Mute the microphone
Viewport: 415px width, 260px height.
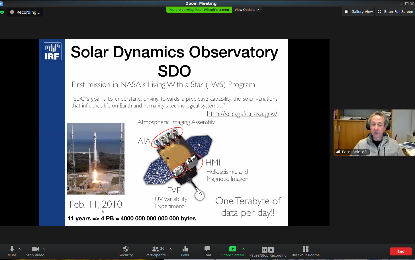click(x=12, y=251)
